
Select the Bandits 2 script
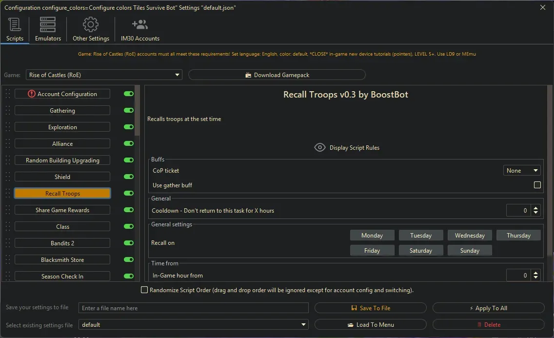pos(62,243)
